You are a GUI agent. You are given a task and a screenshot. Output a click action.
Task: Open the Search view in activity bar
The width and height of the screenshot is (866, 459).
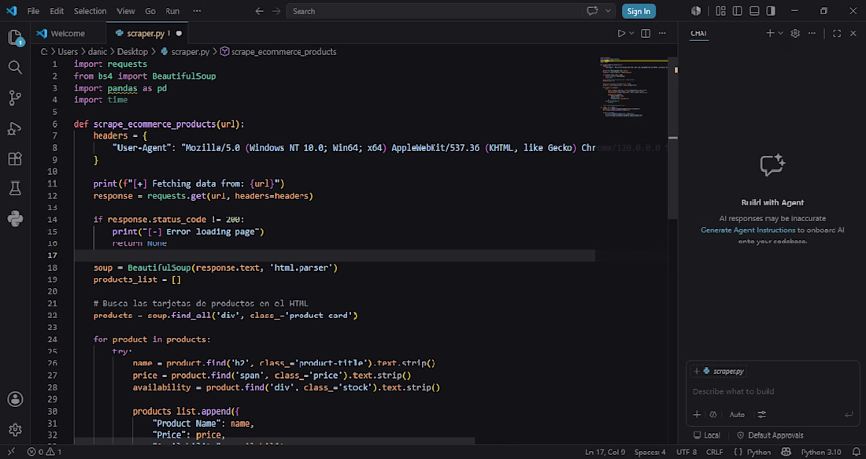[15, 68]
